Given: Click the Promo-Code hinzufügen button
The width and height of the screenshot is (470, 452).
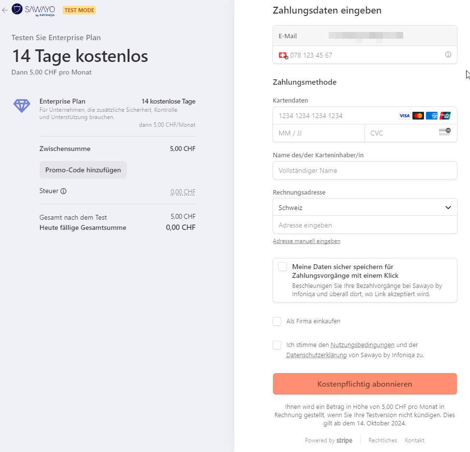Looking at the screenshot, I should (83, 170).
